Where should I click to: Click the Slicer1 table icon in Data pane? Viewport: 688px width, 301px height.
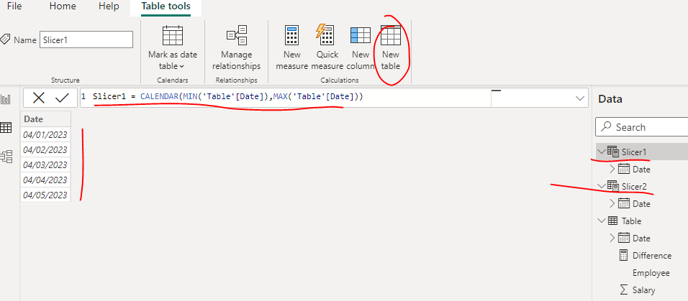[613, 152]
